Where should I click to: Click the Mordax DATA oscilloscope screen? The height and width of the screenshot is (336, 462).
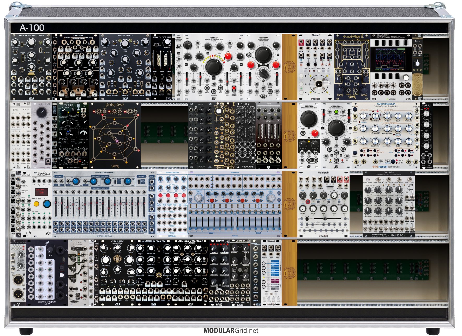coord(391,59)
